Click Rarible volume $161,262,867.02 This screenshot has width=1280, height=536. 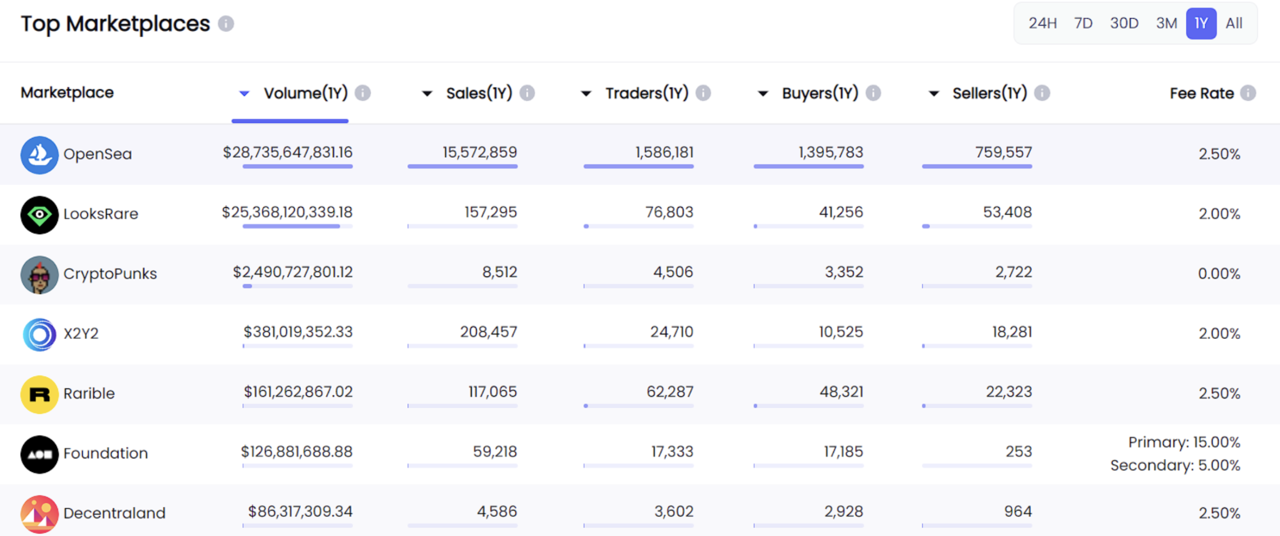pyautogui.click(x=298, y=392)
